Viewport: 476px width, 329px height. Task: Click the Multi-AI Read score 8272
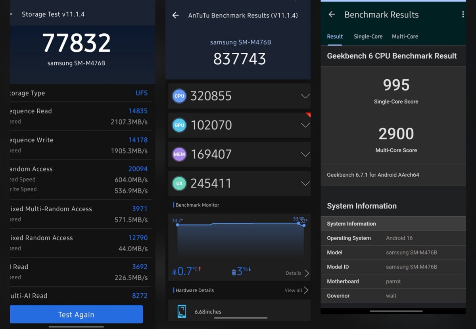click(140, 296)
